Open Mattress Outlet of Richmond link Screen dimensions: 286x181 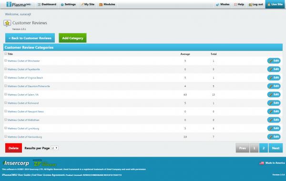pos(23,103)
